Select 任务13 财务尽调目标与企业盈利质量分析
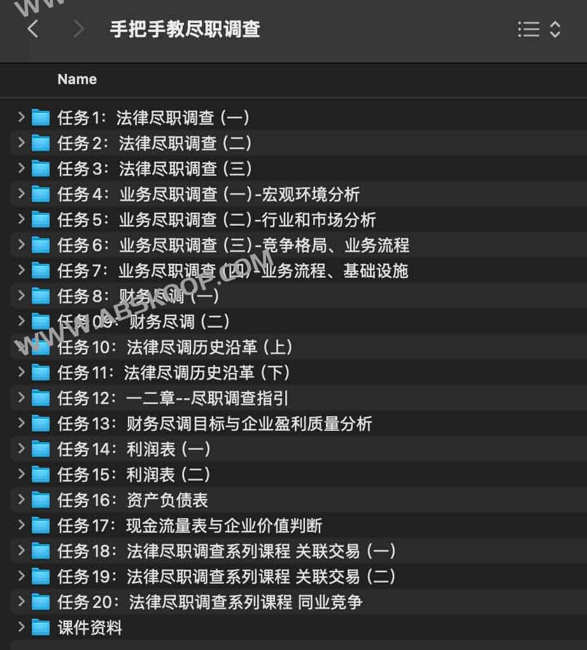Image resolution: width=587 pixels, height=650 pixels. tap(215, 423)
